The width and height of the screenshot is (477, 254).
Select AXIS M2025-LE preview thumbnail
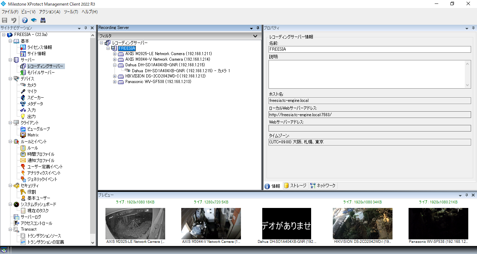(x=135, y=224)
